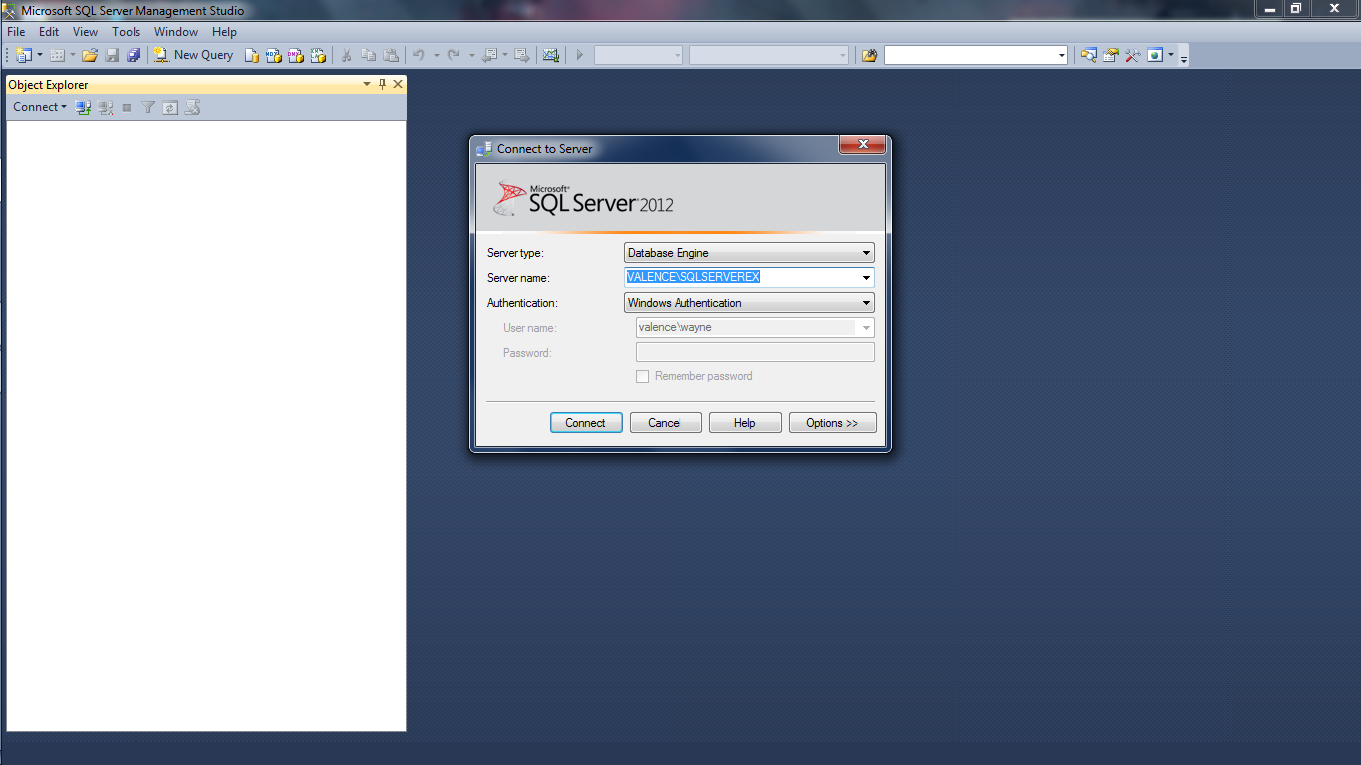Disconnect server in Object Explorer toolbar
Screen dimensions: 1361x765
tap(105, 107)
